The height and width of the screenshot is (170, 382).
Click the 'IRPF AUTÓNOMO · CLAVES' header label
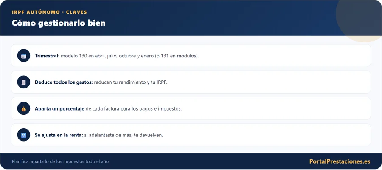tap(49, 12)
